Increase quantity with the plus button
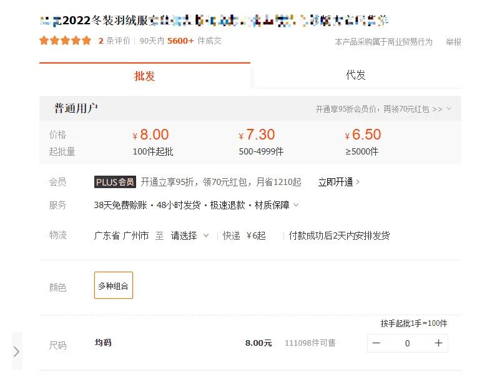This screenshot has height=375, width=482. [x=438, y=343]
